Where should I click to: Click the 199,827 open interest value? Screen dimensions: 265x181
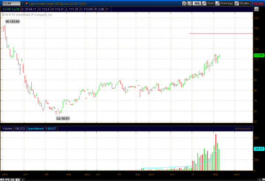coord(51,128)
